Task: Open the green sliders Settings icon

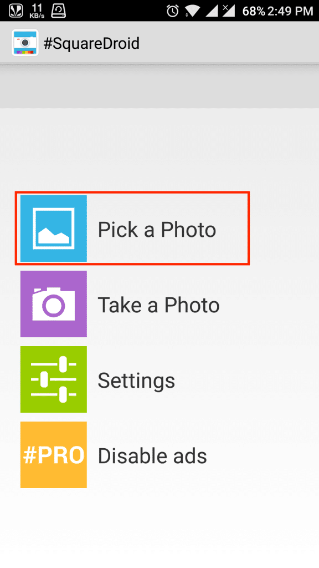Action: pyautogui.click(x=54, y=379)
